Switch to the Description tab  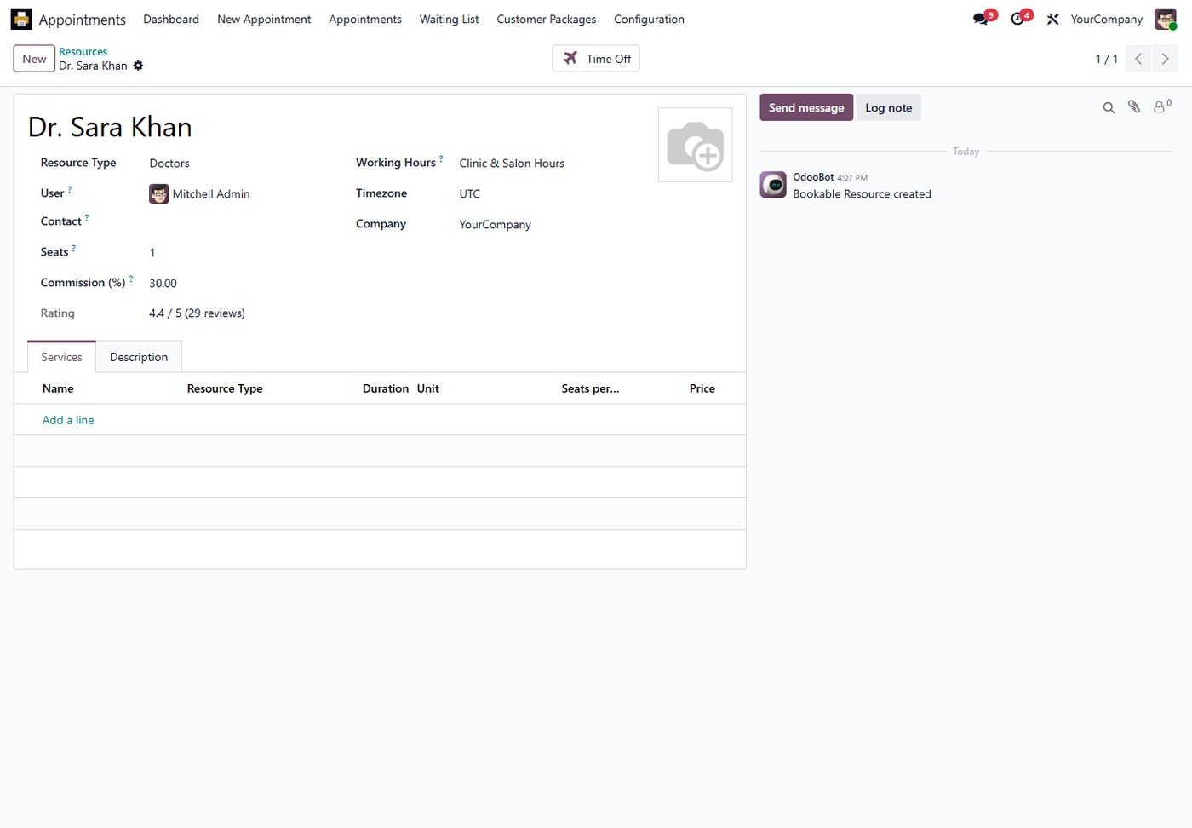(139, 357)
